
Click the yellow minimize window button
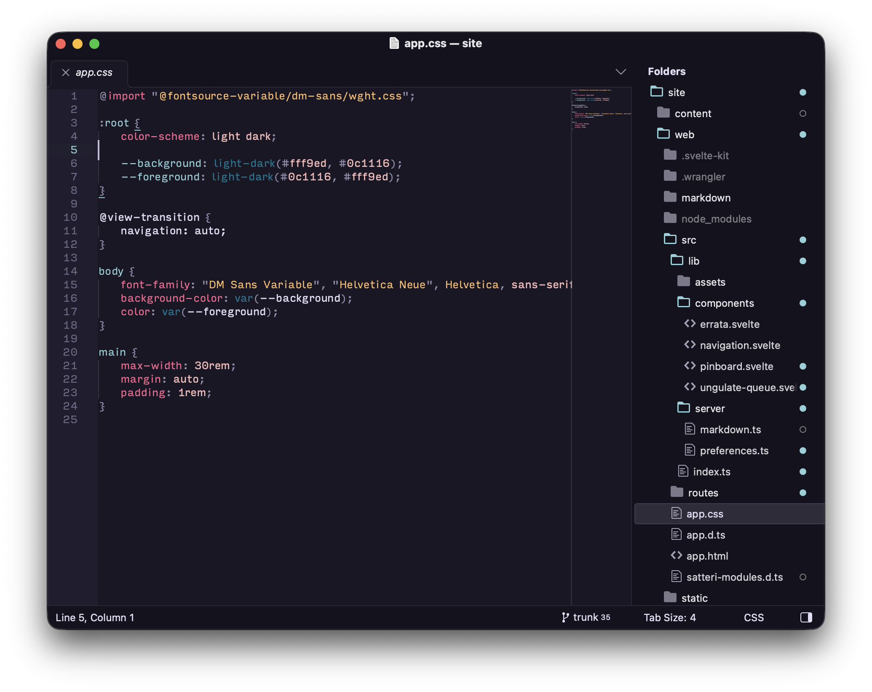point(78,44)
